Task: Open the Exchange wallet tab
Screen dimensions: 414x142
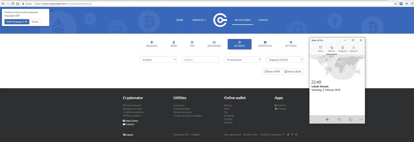Action: coord(214,44)
